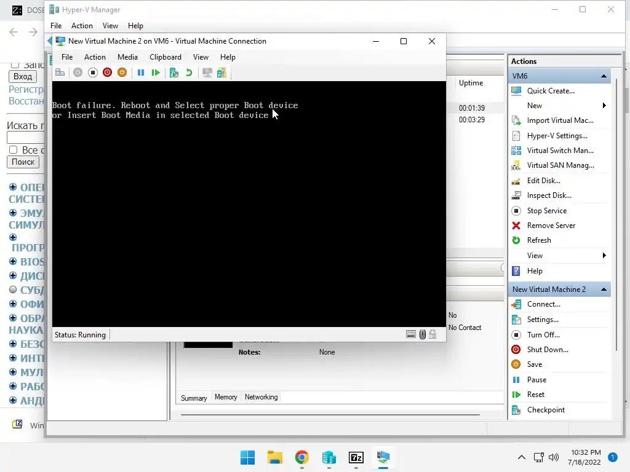Click the Enhanced Session toolbar icon
The image size is (630, 472).
(x=207, y=73)
